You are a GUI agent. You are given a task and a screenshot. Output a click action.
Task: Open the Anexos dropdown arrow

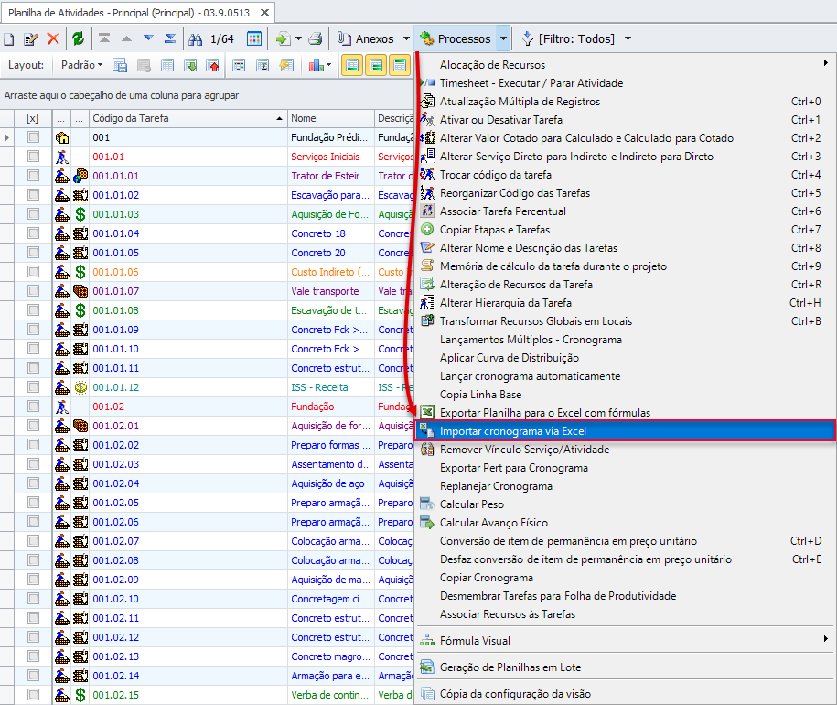(x=406, y=38)
